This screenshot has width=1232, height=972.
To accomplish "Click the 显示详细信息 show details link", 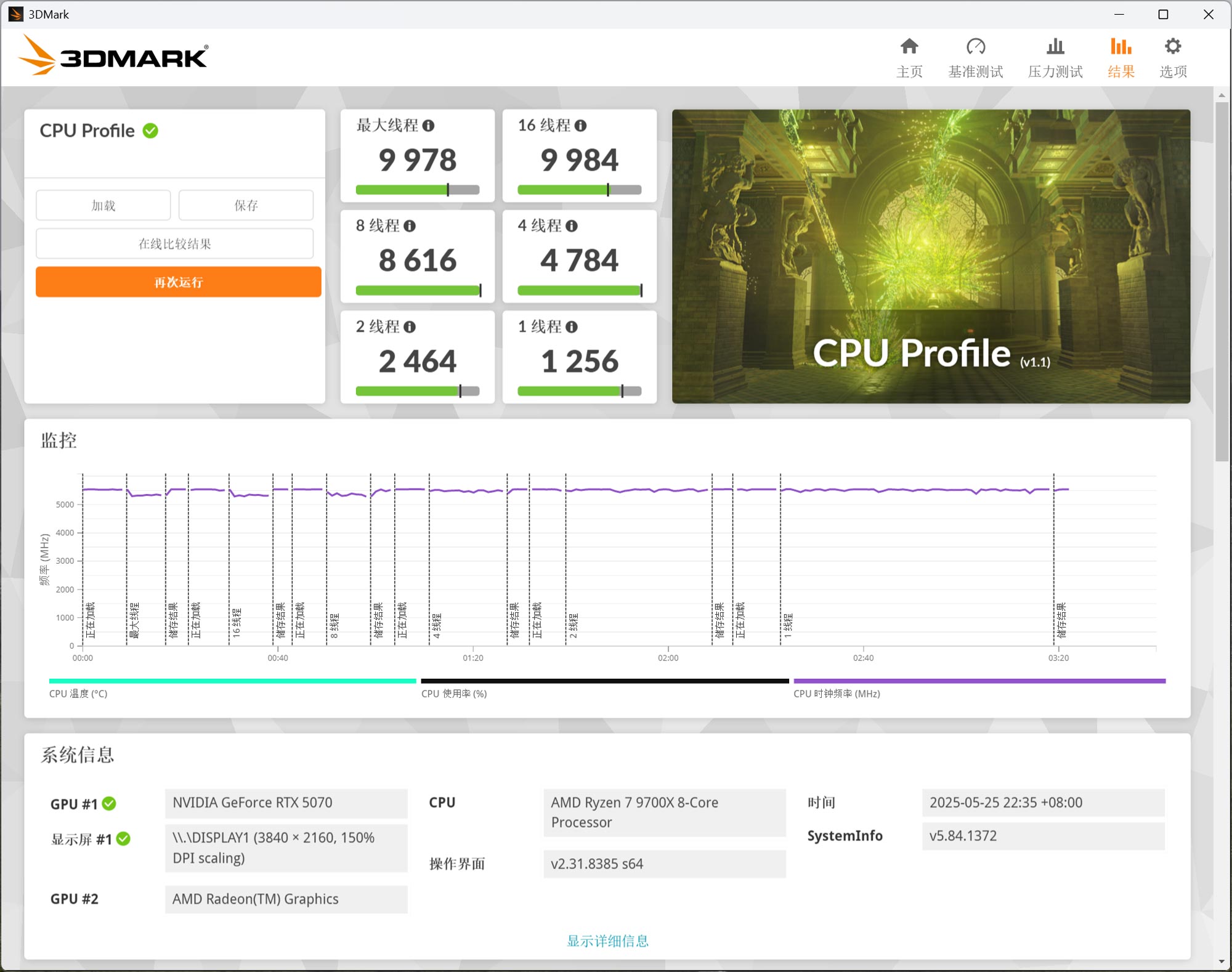I will coord(607,941).
